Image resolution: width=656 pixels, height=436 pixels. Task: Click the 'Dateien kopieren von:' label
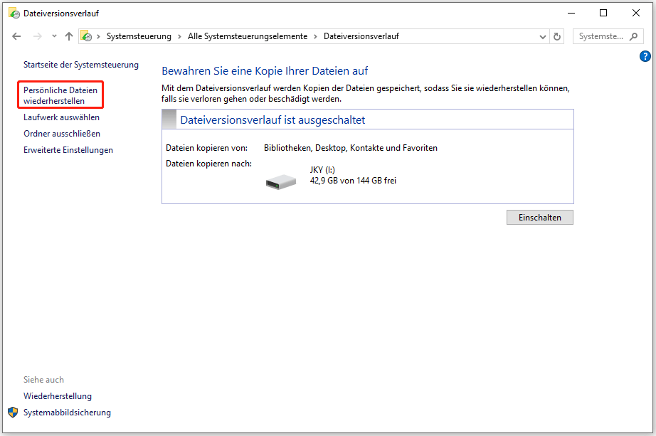click(x=206, y=148)
